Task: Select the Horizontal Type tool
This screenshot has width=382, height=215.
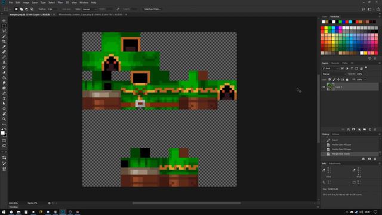Action: point(4,98)
